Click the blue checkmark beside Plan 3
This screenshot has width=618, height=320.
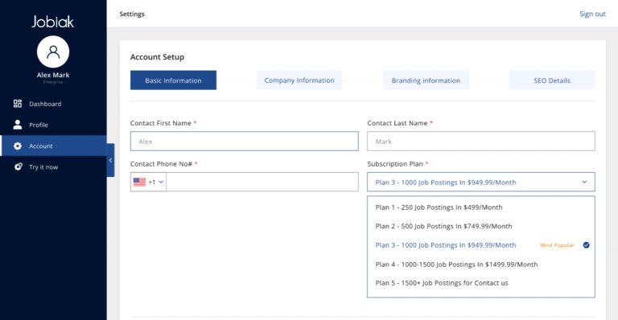pos(587,245)
